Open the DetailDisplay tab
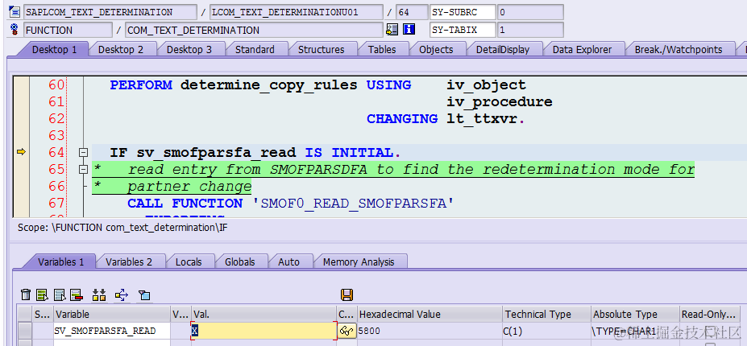Viewport: 747px width, 346px height. [x=503, y=50]
